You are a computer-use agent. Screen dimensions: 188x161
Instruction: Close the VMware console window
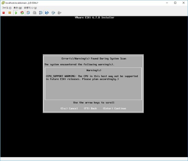tap(184, 3)
